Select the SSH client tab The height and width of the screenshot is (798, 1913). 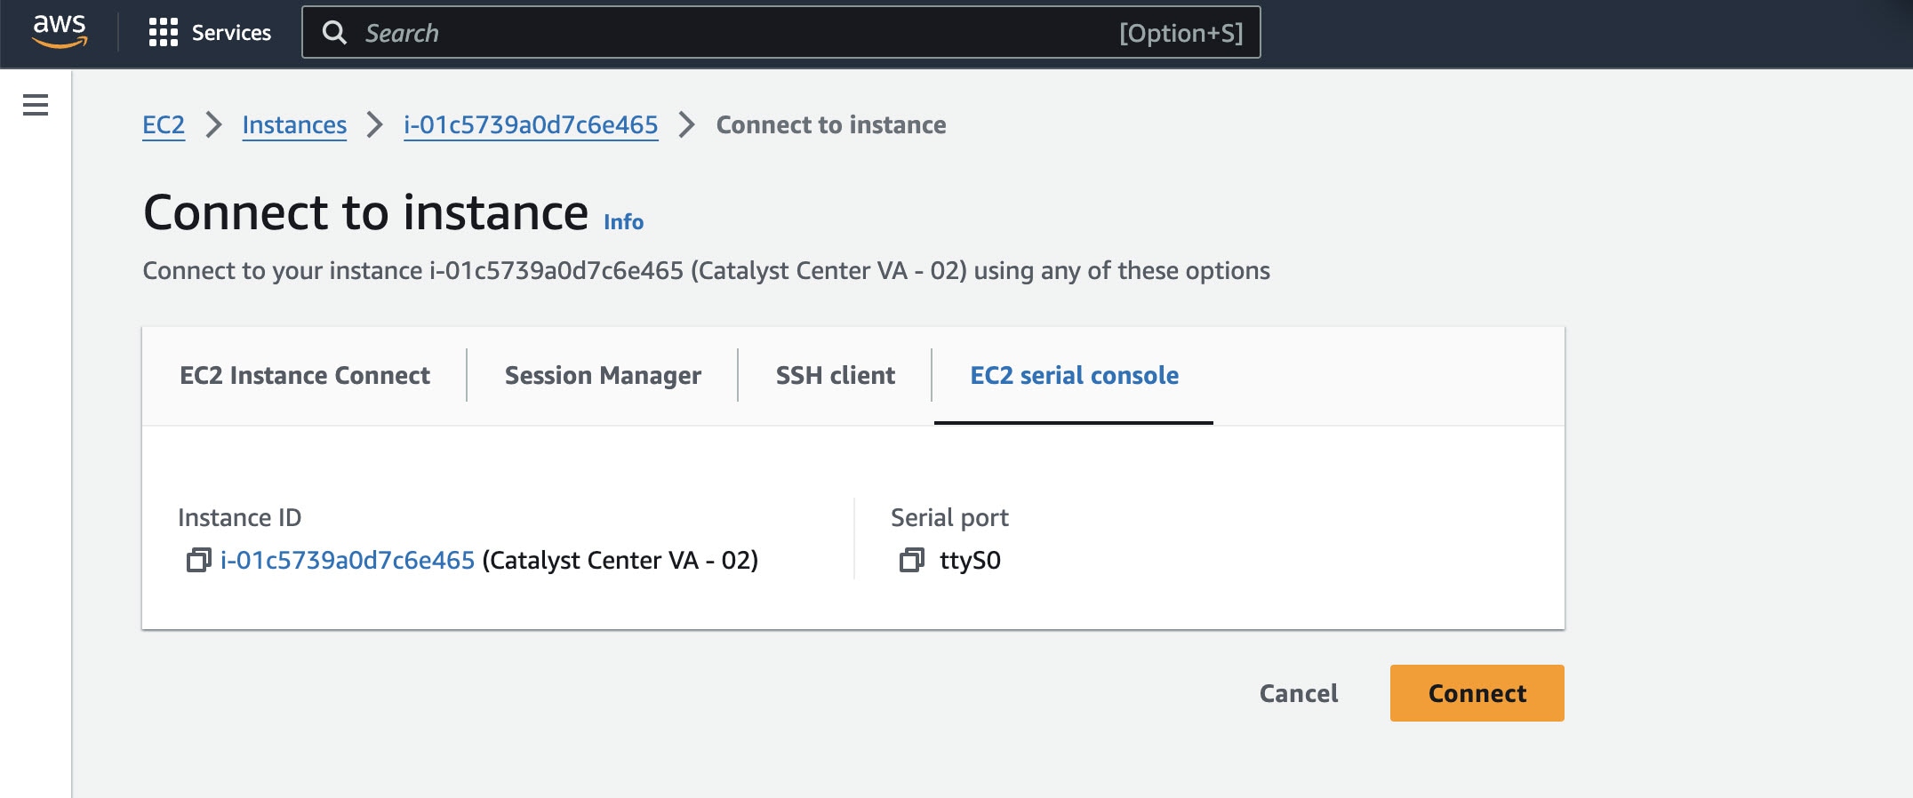point(835,376)
